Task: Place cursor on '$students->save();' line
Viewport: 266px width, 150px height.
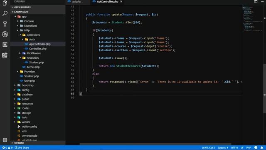Action: click(x=113, y=58)
